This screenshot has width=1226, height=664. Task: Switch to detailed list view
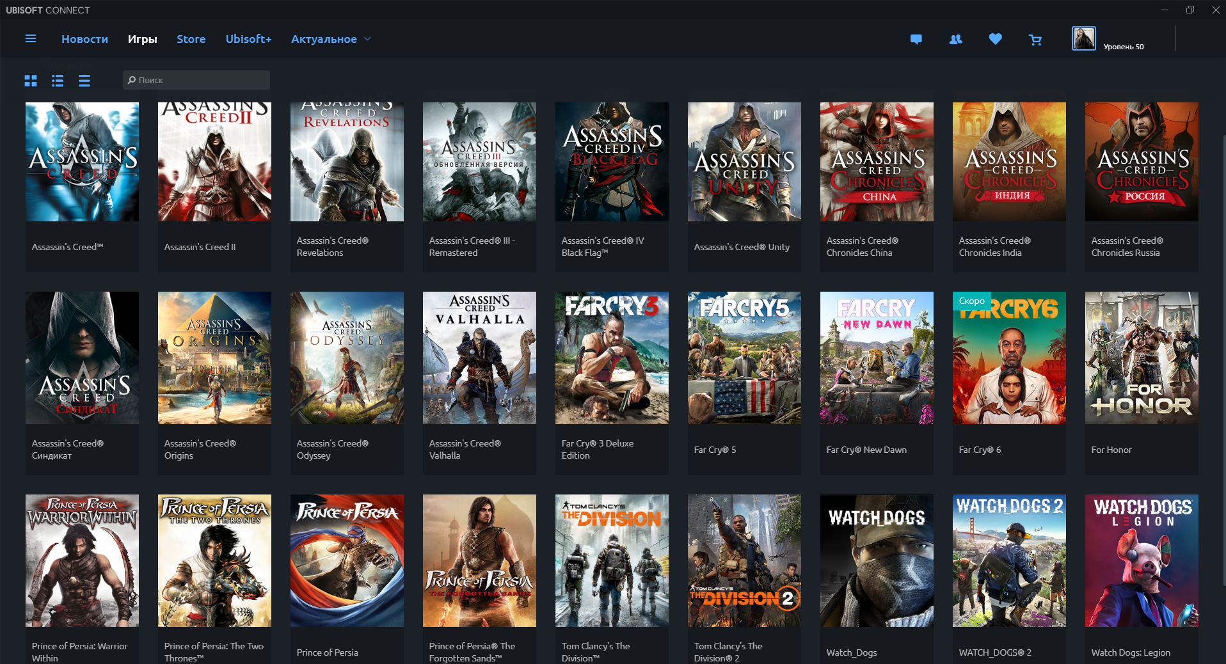[58, 81]
